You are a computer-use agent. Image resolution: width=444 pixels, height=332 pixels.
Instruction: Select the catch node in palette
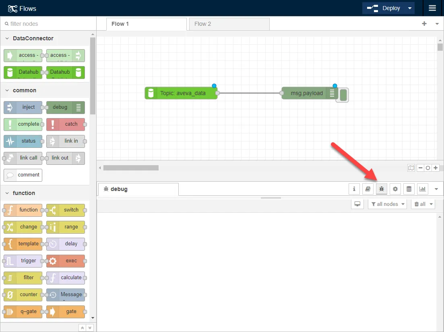[x=65, y=124]
